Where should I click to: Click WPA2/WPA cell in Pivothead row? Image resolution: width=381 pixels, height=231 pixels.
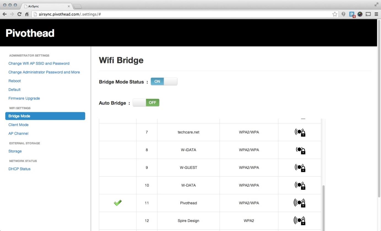point(249,203)
